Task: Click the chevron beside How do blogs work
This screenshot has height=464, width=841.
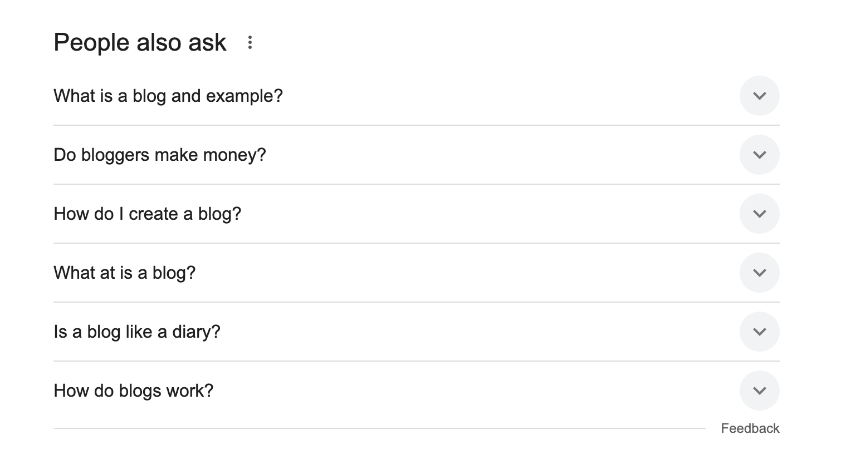Action: coord(759,391)
